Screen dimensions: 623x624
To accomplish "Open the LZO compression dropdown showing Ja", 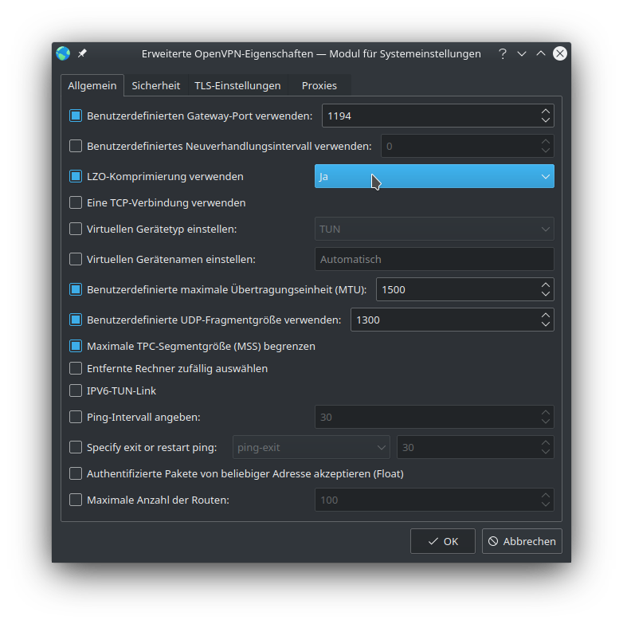I will (x=434, y=176).
